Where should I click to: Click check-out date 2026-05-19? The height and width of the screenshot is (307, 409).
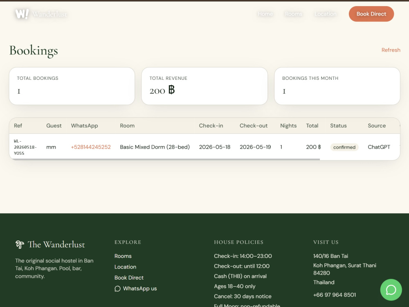pos(255,147)
